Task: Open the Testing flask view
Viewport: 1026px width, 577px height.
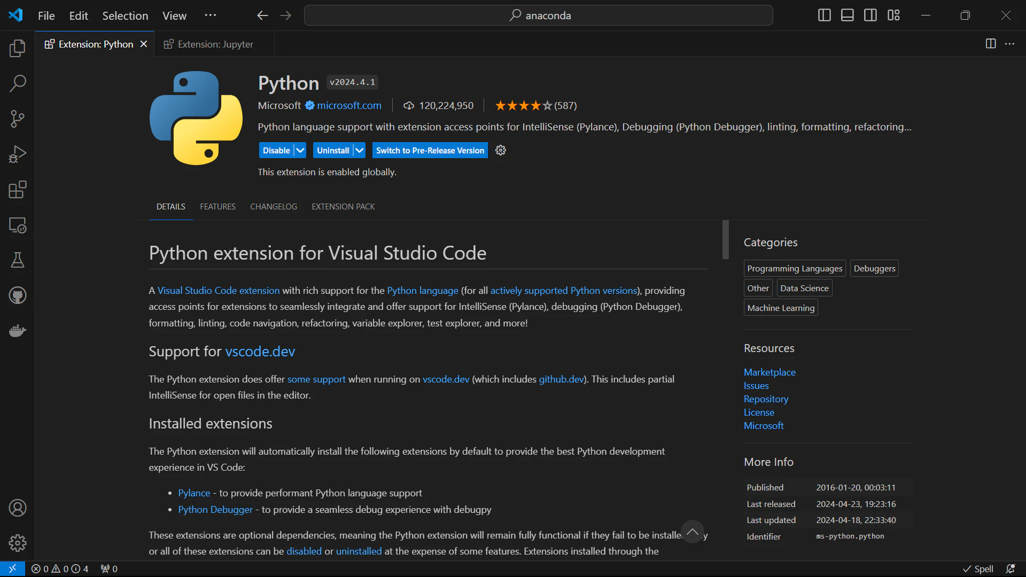Action: tap(18, 260)
